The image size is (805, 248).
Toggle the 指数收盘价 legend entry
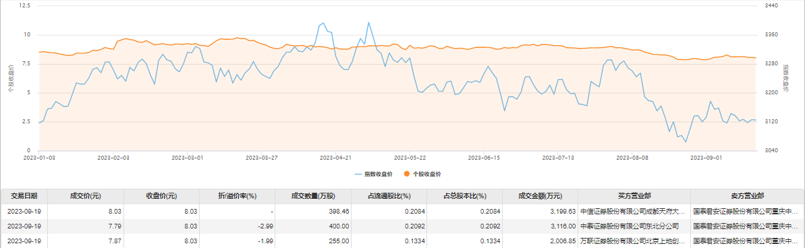(x=373, y=175)
